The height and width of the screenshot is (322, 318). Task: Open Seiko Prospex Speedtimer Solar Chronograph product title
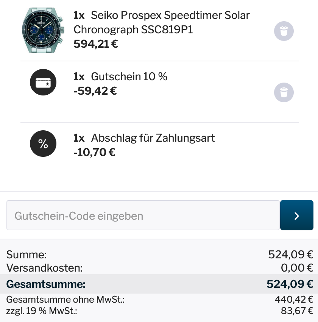point(162,22)
